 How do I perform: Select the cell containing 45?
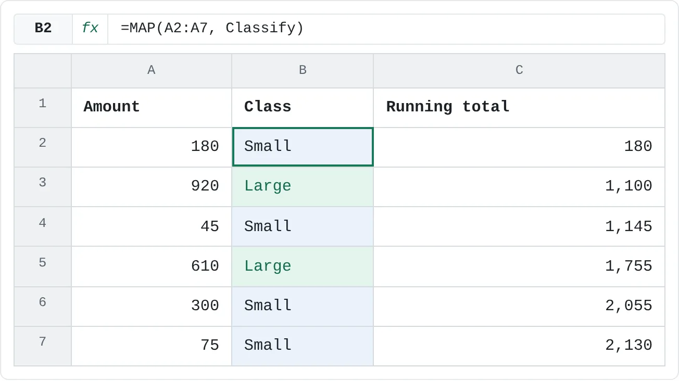(152, 226)
